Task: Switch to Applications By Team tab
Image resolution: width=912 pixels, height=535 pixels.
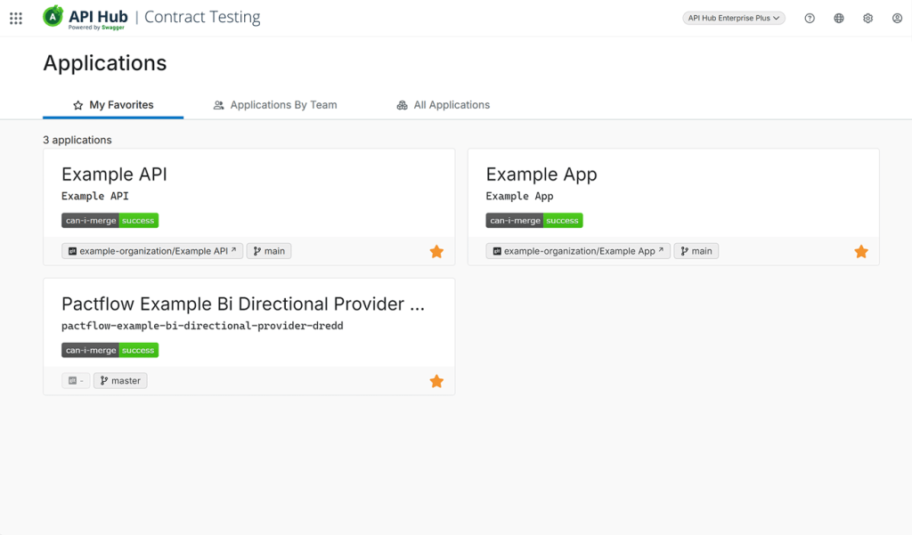Action: pyautogui.click(x=275, y=105)
